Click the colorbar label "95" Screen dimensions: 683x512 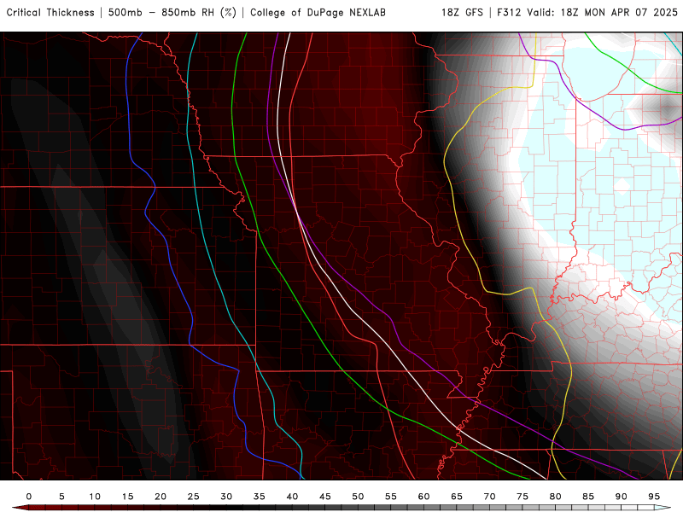(654, 497)
